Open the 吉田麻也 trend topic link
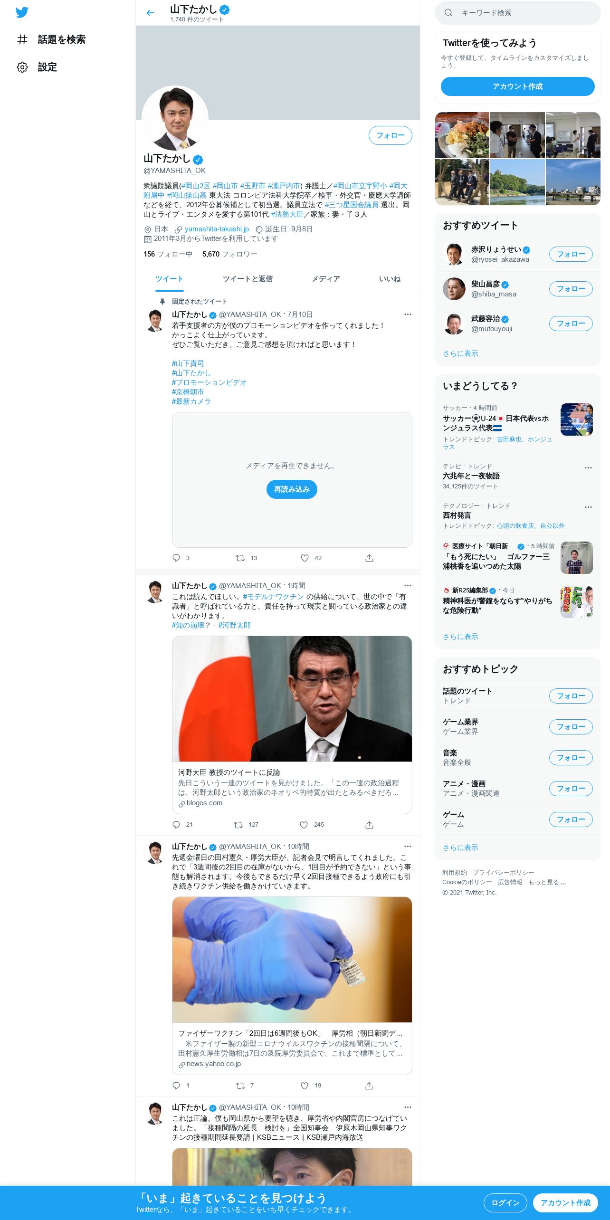Screen dimensions: 610x1220 509,439
